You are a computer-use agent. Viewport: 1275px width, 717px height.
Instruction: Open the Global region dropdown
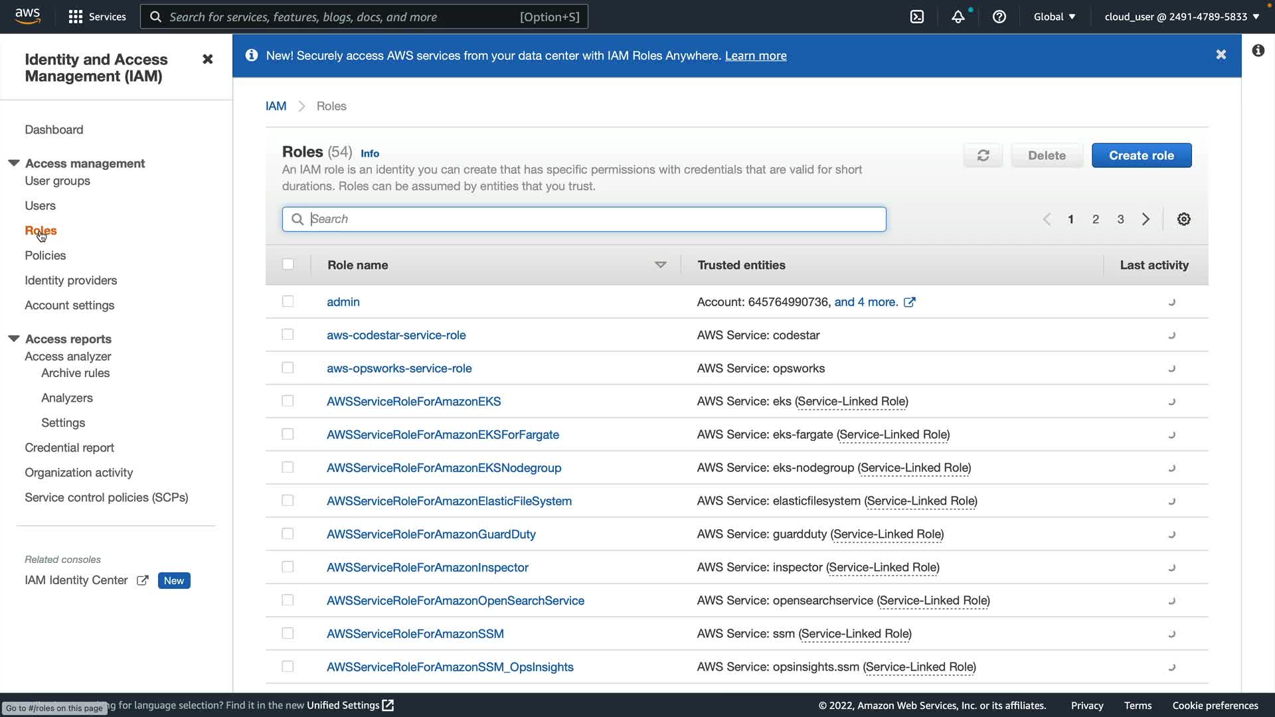click(1054, 17)
